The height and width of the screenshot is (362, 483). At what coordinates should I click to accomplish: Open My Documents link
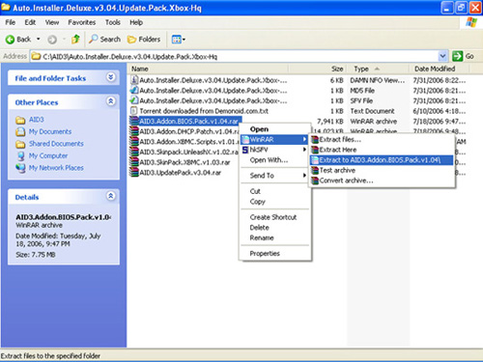pos(50,131)
